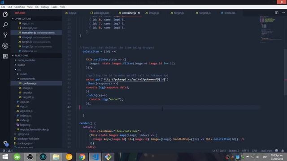
Task: Open registerServiceWorker.js in the file tree
Action: click(x=36, y=129)
